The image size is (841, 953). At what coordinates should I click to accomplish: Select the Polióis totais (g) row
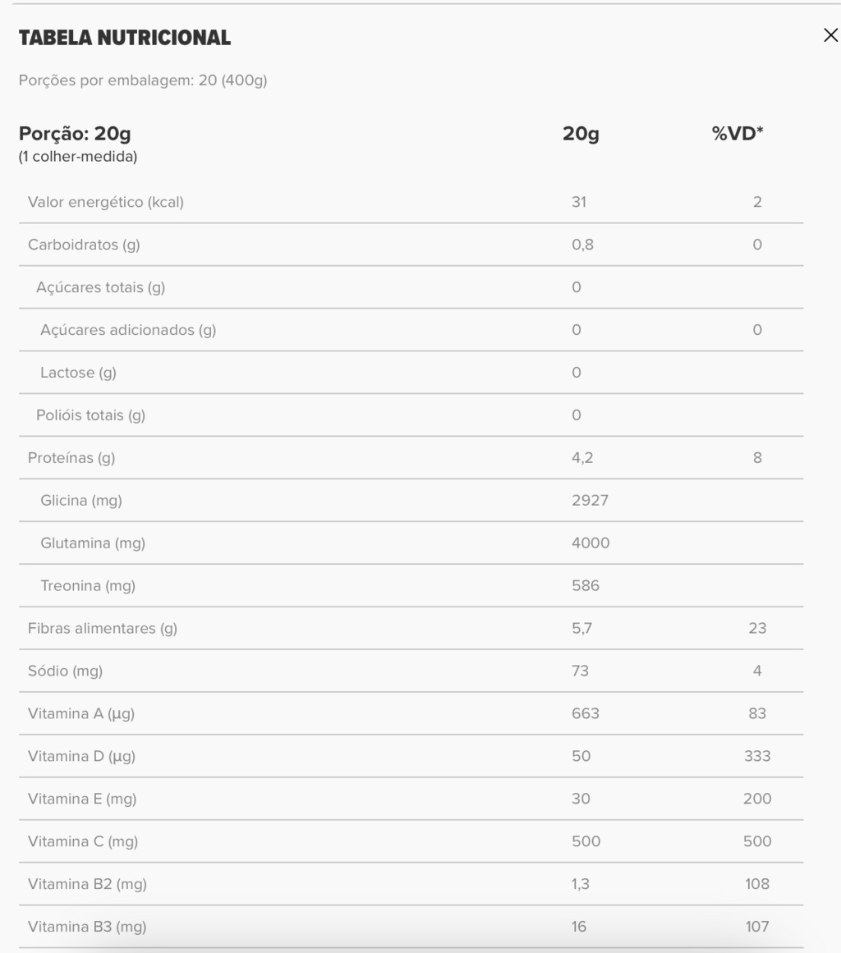[x=411, y=415]
